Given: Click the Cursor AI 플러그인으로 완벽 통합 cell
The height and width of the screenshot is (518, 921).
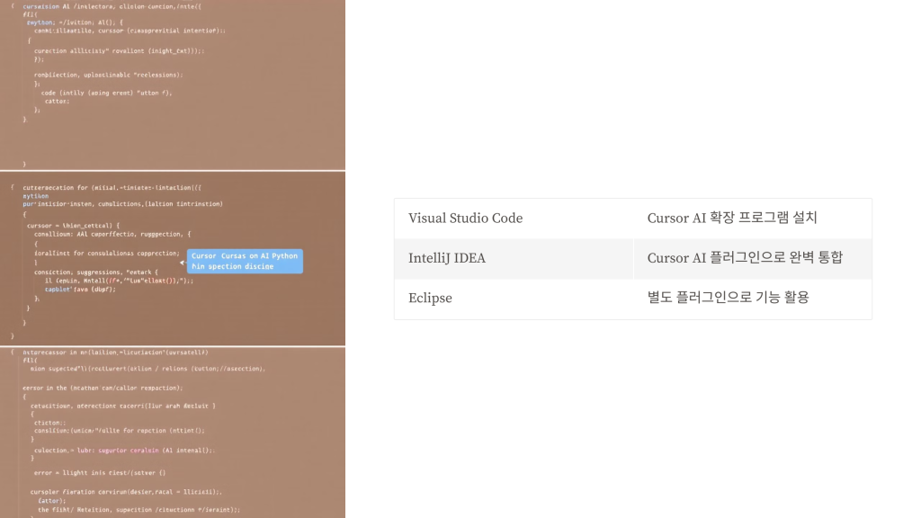Looking at the screenshot, I should (x=753, y=258).
